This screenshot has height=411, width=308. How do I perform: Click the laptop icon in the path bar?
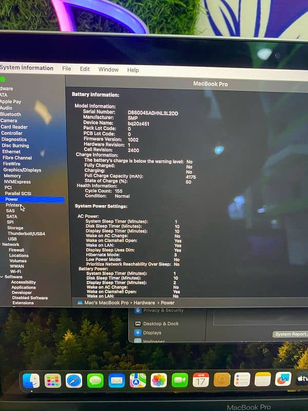tap(80, 303)
